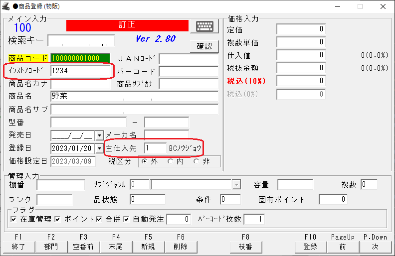The width and height of the screenshot is (395, 256).
Task: Click the on-screen keyboard icon button
Action: click(207, 26)
